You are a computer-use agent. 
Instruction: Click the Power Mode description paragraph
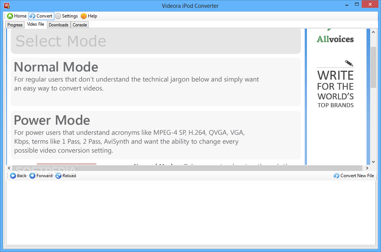click(129, 141)
